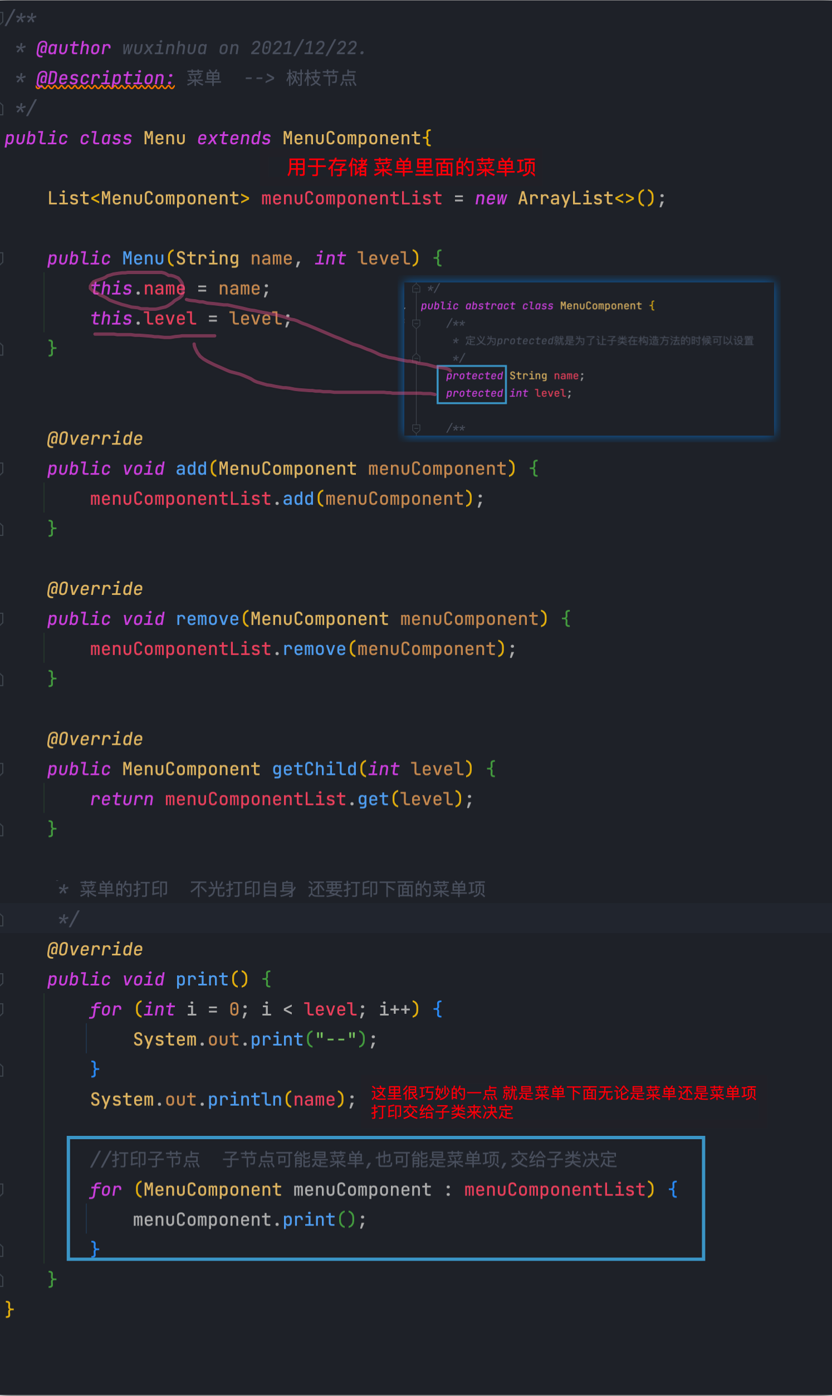Click the "@author" Javadoc tag
The width and height of the screenshot is (832, 1396).
[74, 48]
